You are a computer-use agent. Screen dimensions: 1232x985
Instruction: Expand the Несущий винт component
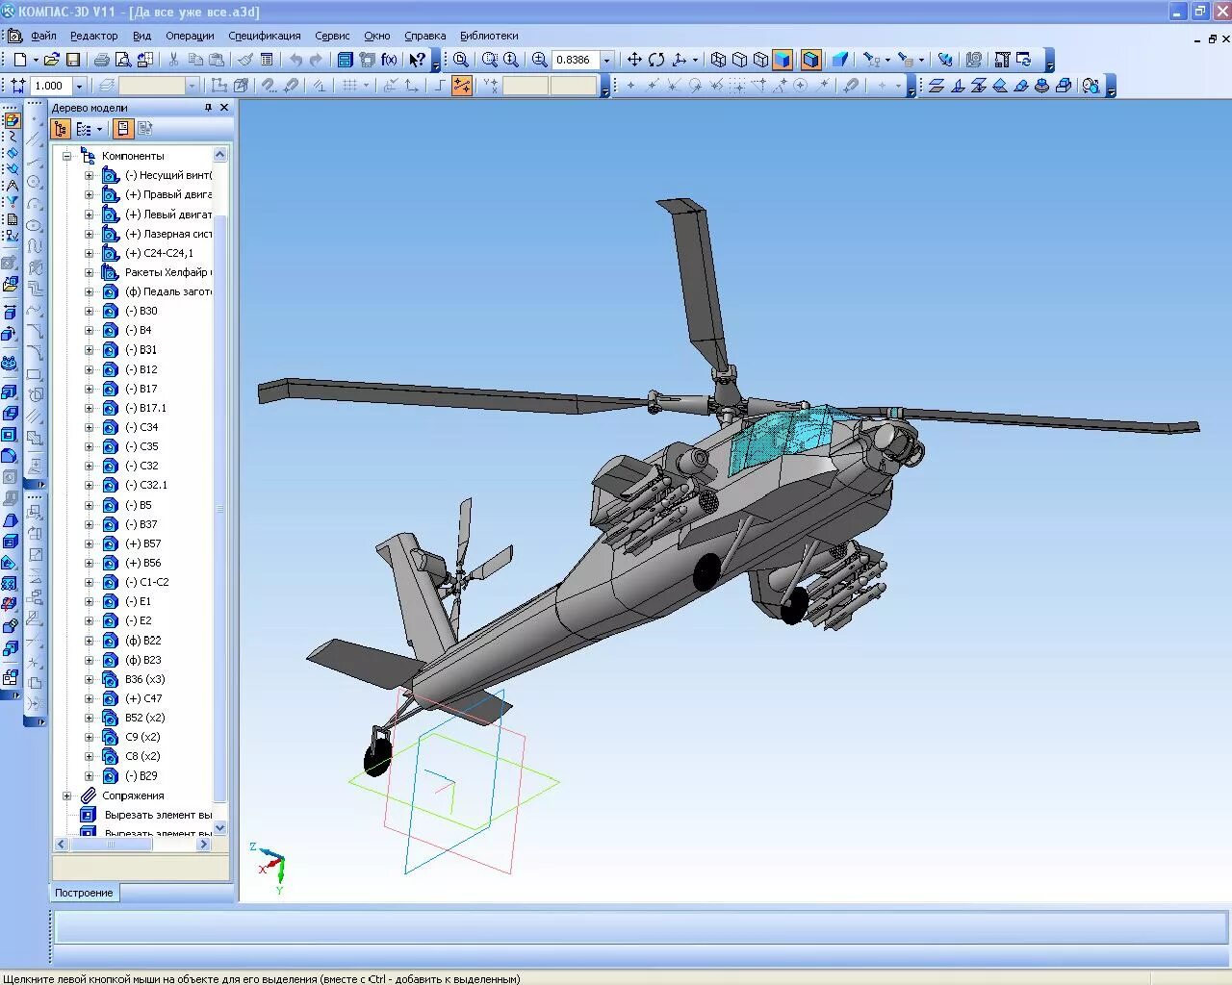click(90, 175)
